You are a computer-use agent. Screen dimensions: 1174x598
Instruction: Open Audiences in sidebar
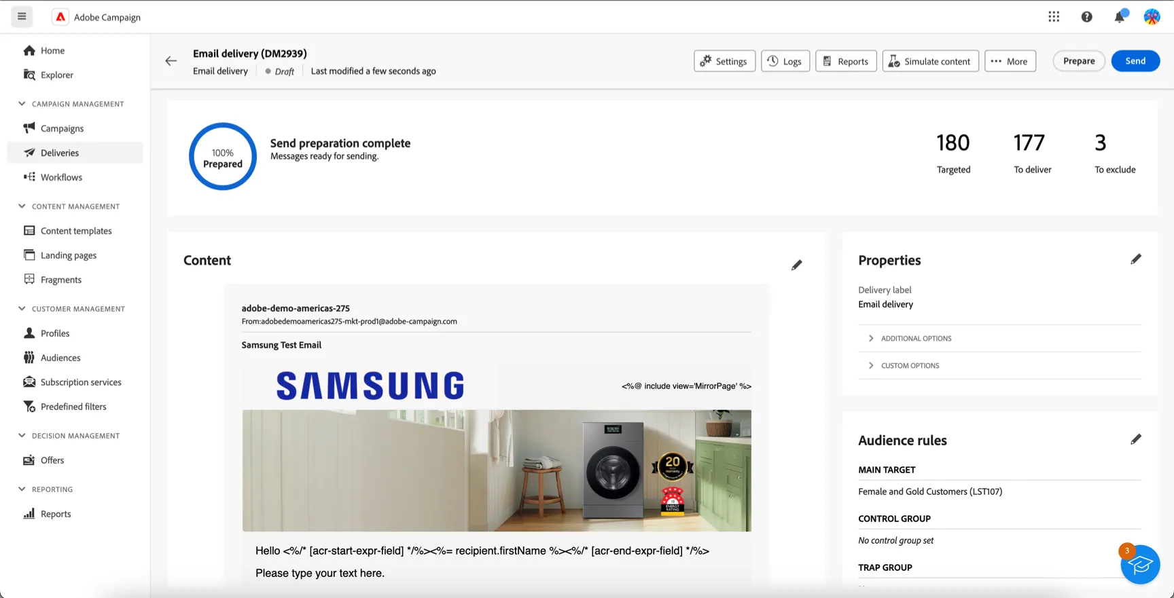[x=75, y=358]
